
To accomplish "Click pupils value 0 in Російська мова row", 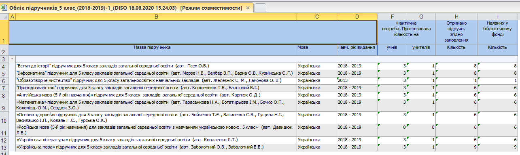I will (392, 130).
